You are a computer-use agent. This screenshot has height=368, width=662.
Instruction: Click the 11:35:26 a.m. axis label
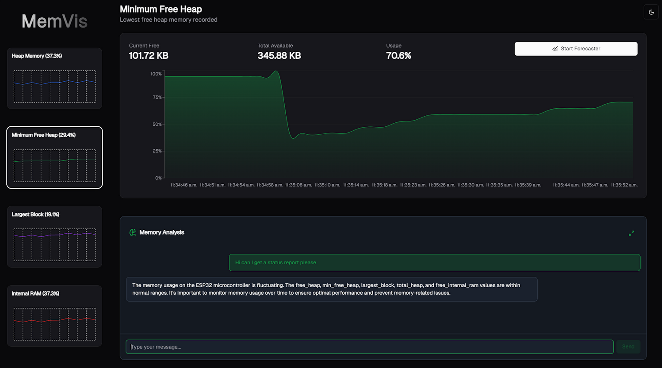point(442,185)
